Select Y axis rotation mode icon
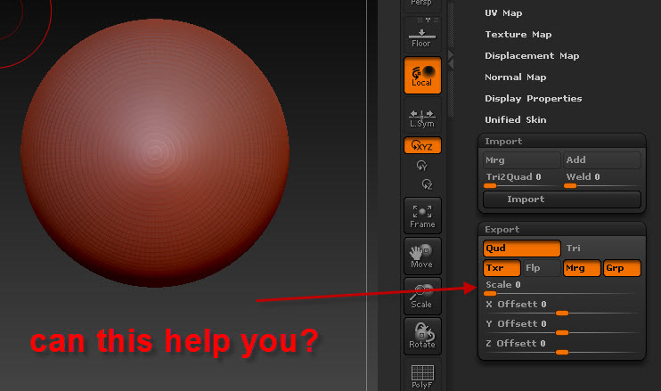Screen dimensions: 661x391 pos(422,166)
